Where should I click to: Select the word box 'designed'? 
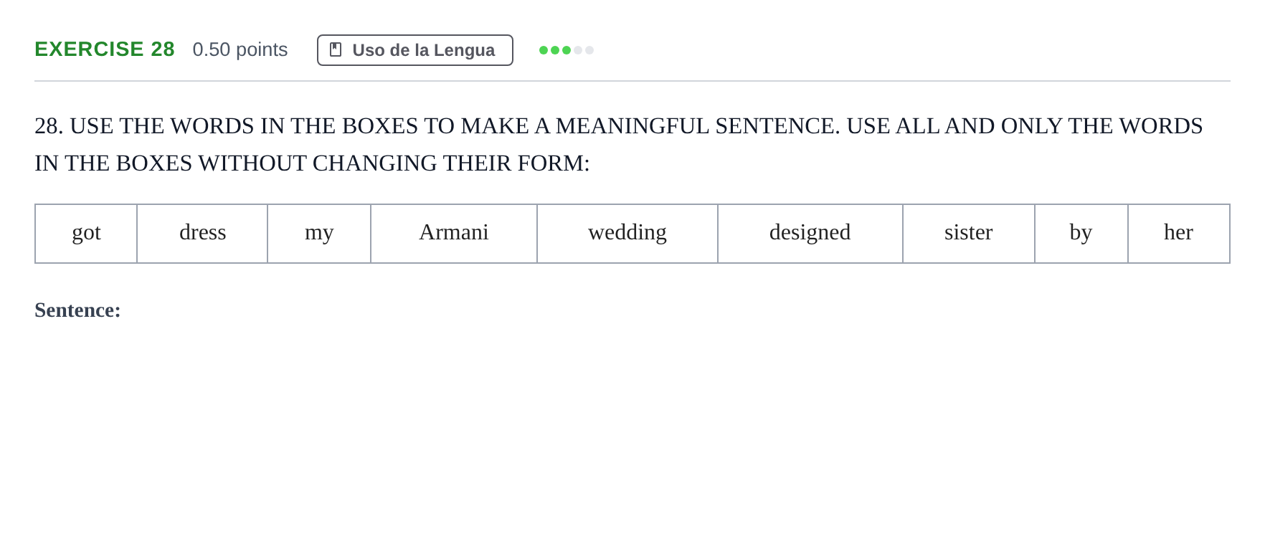[x=810, y=234]
